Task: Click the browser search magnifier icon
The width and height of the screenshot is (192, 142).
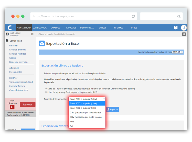Action: pyautogui.click(x=179, y=16)
